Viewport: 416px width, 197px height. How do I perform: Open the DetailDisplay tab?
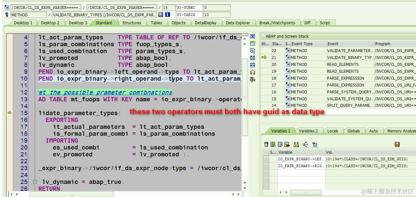coord(206,23)
